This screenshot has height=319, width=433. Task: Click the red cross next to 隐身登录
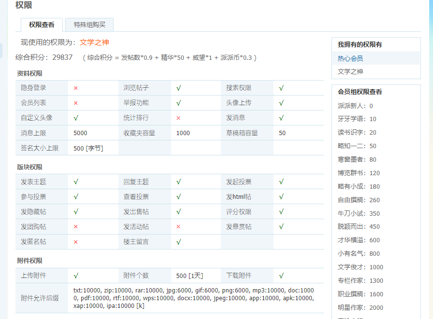76,88
